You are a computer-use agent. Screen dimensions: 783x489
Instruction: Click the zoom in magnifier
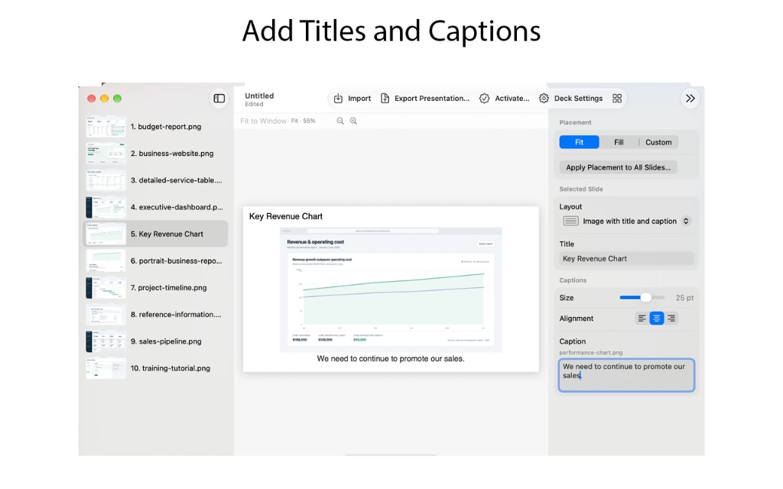(353, 121)
